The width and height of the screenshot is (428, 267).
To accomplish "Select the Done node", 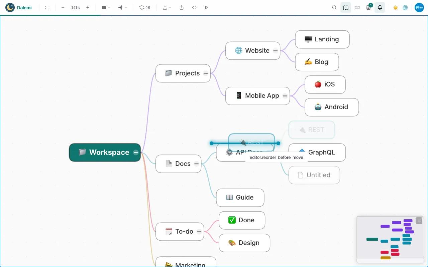I will (242, 220).
